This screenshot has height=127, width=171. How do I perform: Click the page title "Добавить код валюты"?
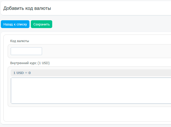coord(27,8)
